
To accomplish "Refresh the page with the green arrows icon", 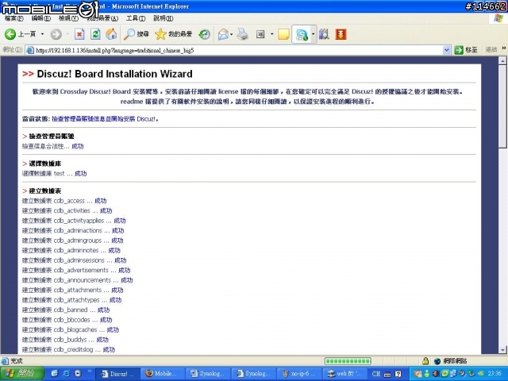I will [95, 34].
